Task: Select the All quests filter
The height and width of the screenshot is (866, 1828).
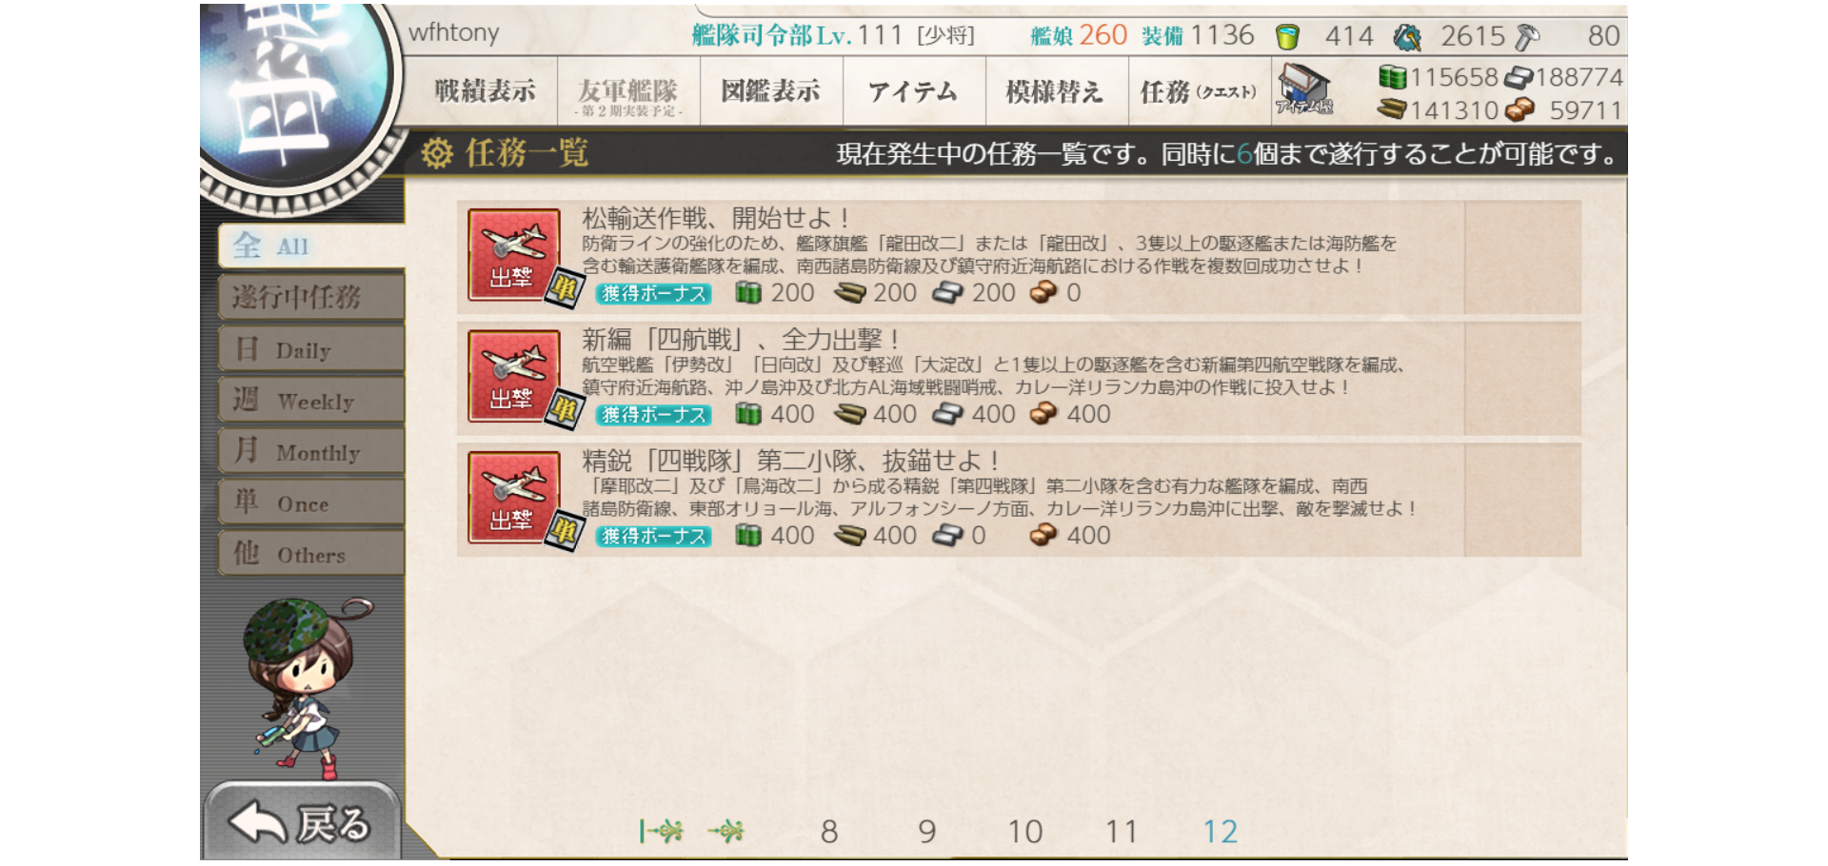Action: pos(312,246)
